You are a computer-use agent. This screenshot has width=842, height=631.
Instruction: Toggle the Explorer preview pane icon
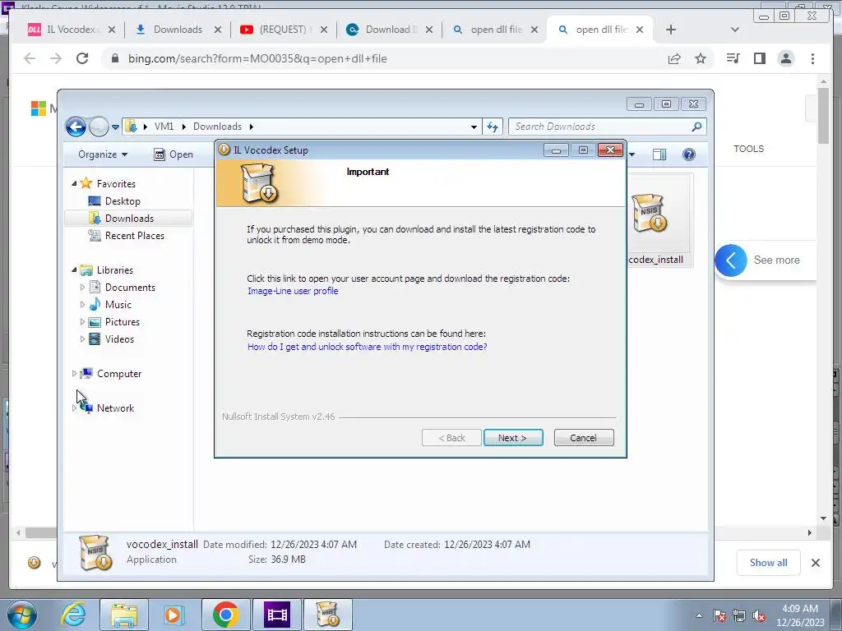pyautogui.click(x=659, y=154)
